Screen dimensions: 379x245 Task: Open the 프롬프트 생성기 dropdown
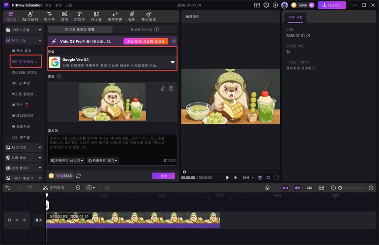(67, 160)
